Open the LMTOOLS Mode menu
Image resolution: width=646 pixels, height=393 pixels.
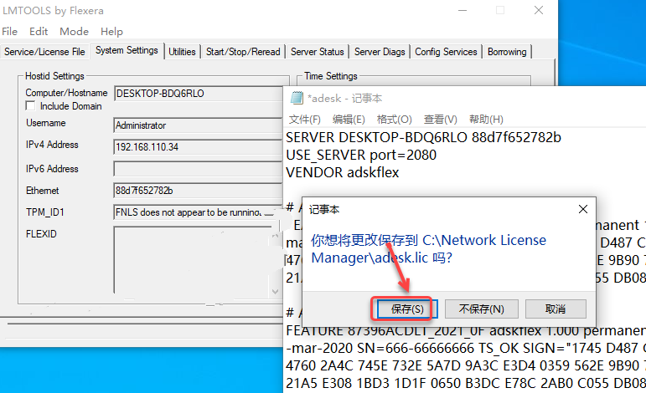tap(75, 32)
